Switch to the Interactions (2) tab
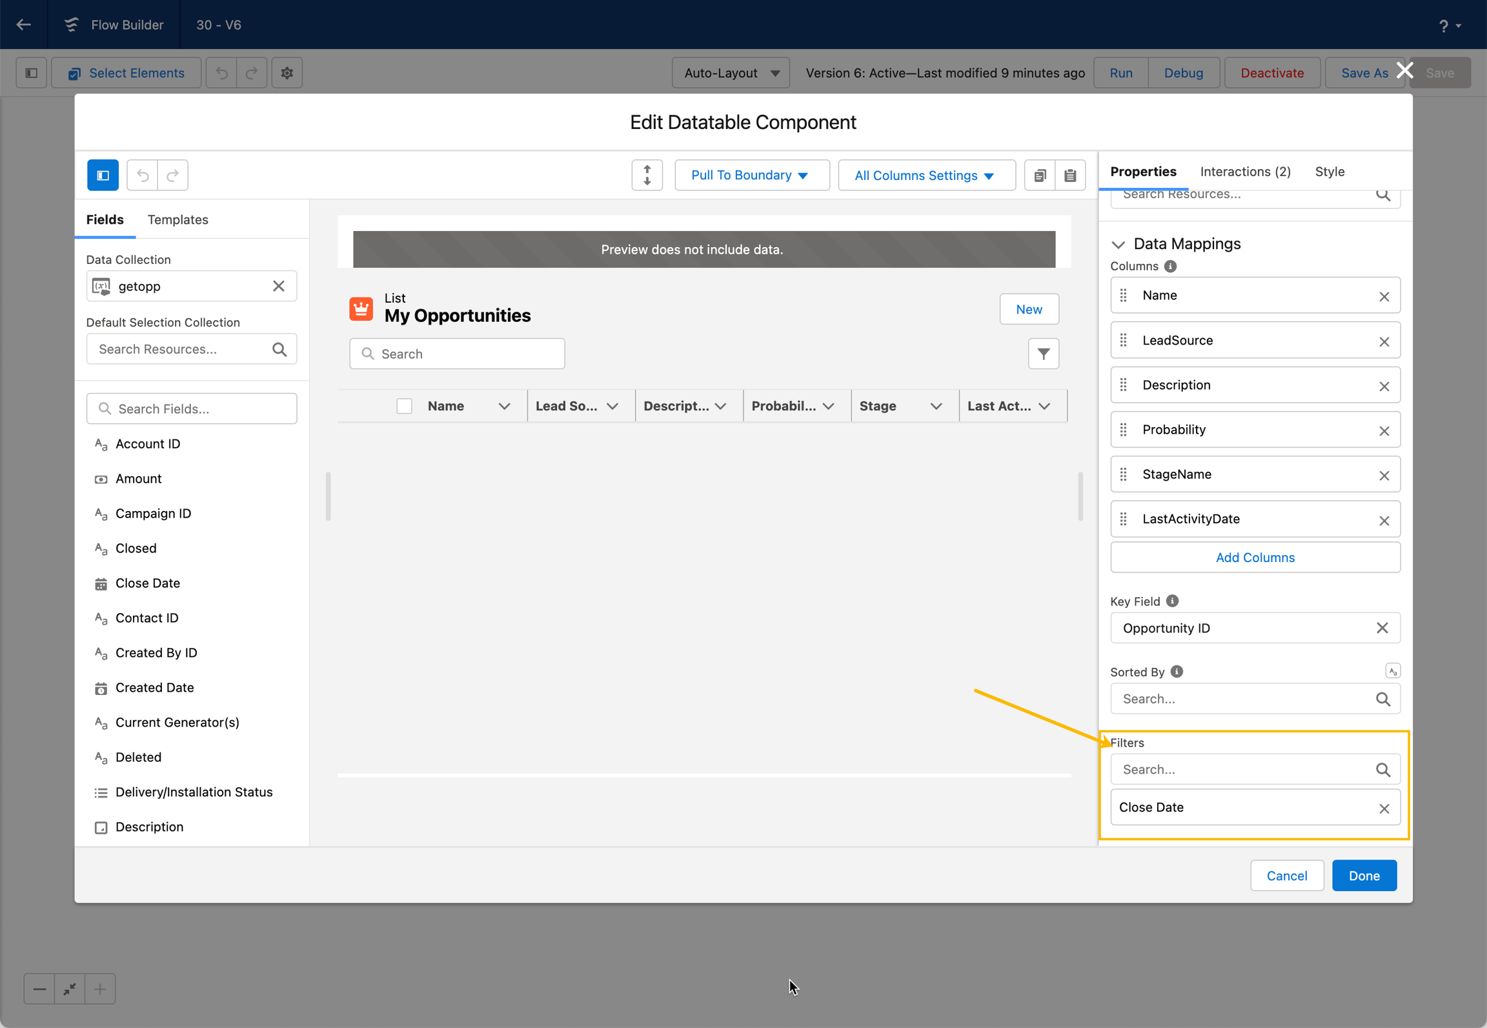Viewport: 1487px width, 1028px height. point(1245,171)
